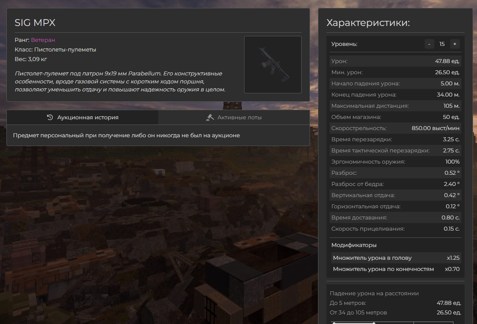Click the Вертикальная отдача value 0.42 °
477x324 pixels.
pos(452,195)
